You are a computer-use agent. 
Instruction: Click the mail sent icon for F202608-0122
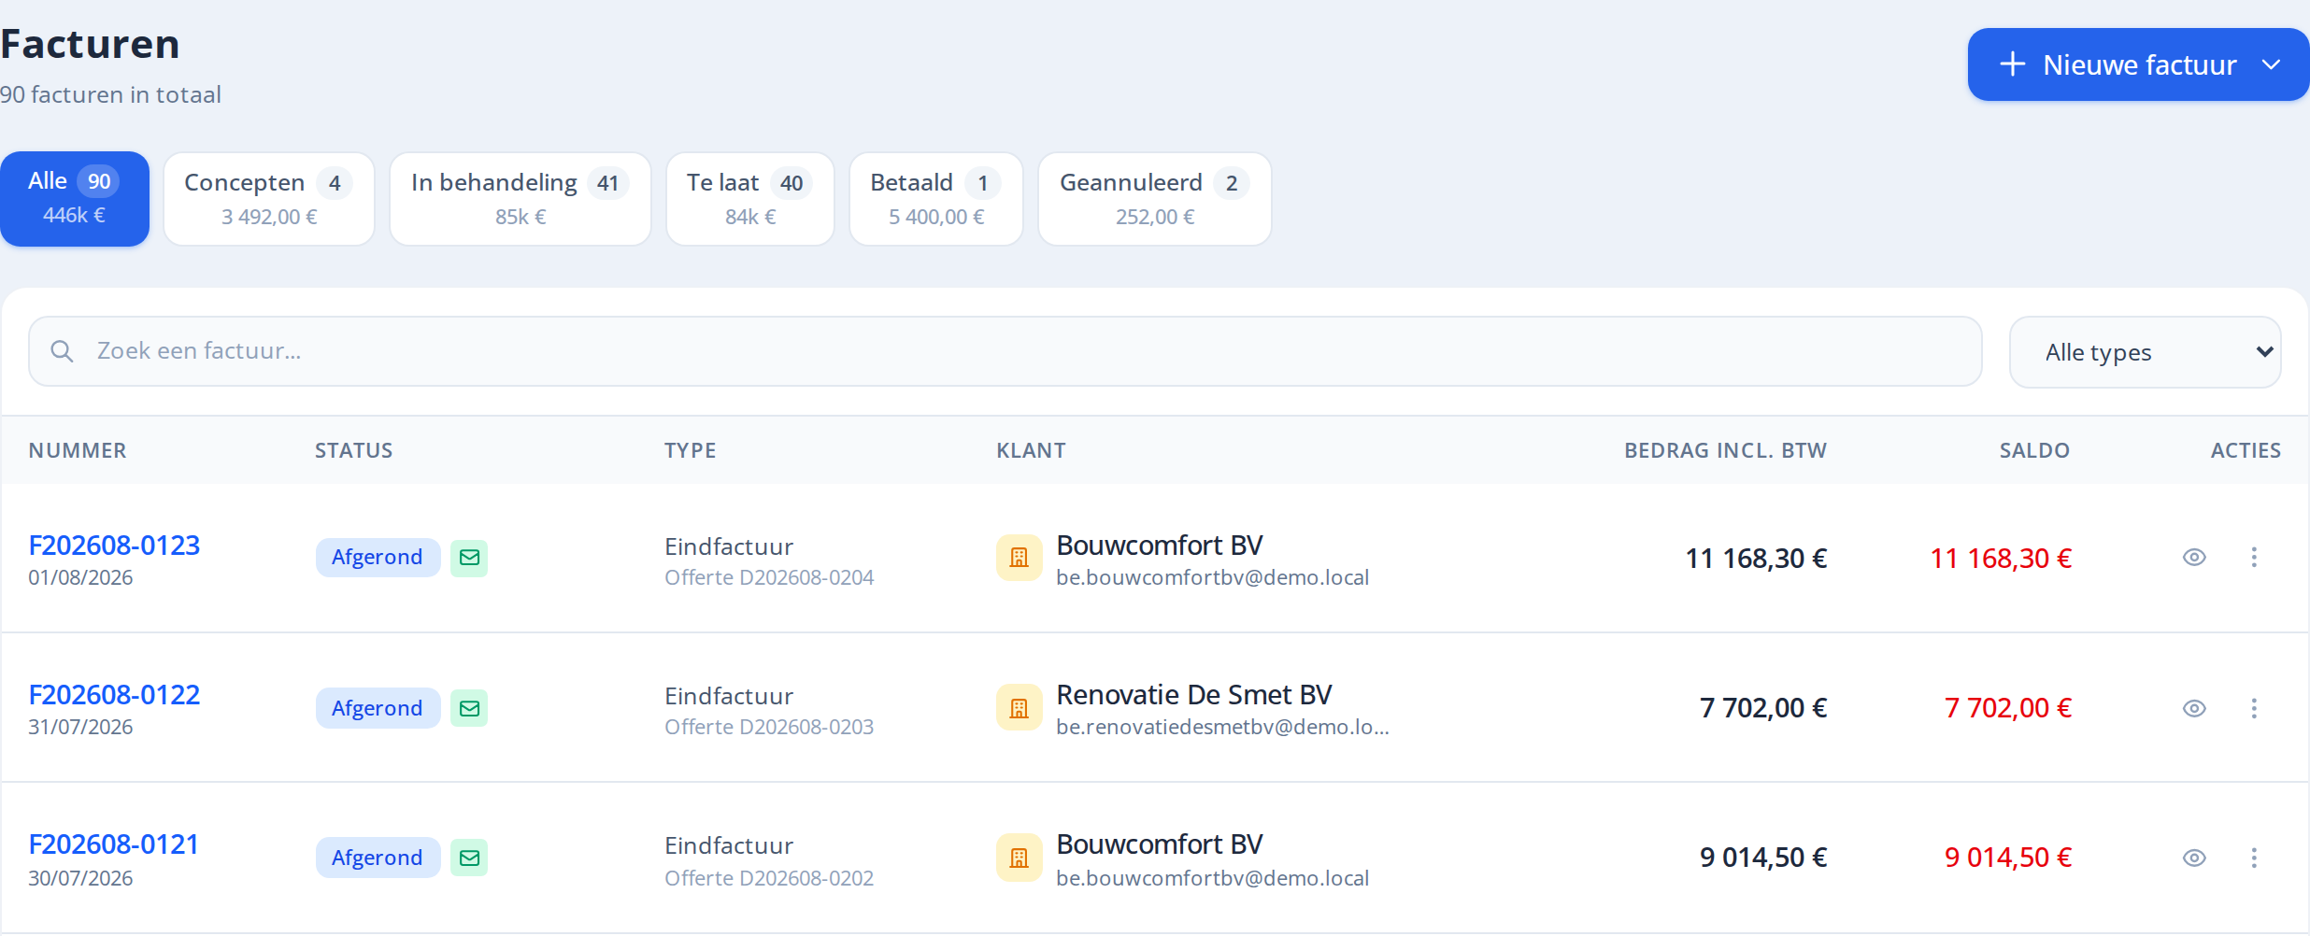tap(469, 708)
